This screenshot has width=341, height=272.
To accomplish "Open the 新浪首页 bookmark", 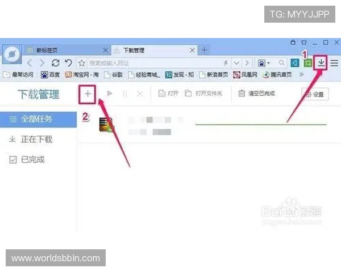I will (x=214, y=75).
